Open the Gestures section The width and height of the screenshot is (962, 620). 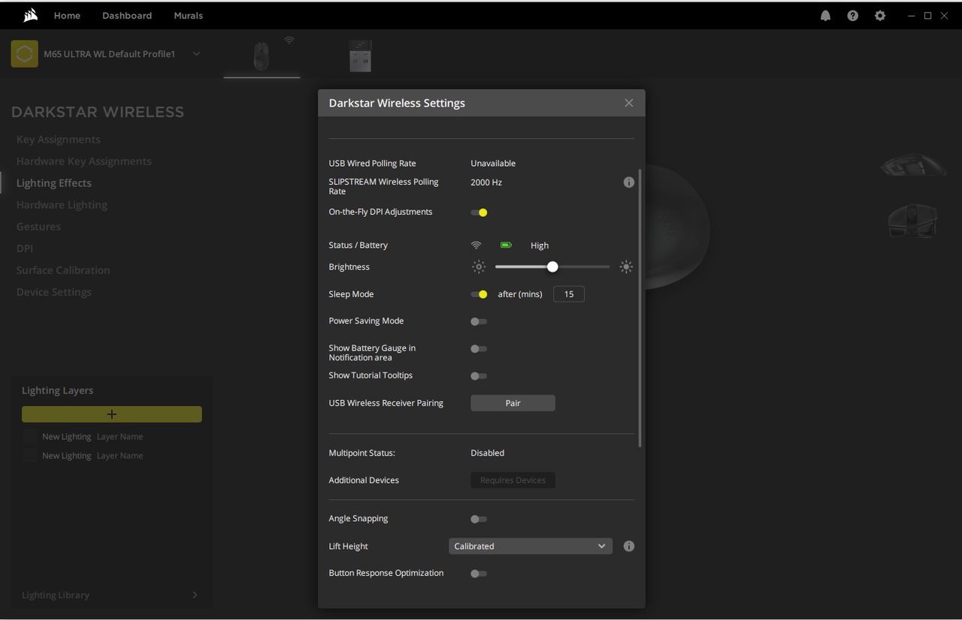point(39,227)
